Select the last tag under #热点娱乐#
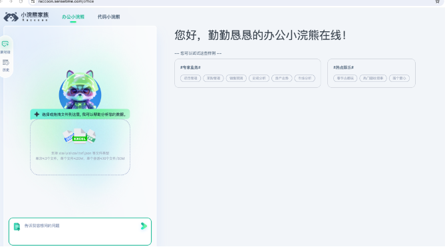The height and width of the screenshot is (247, 447). (x=399, y=79)
